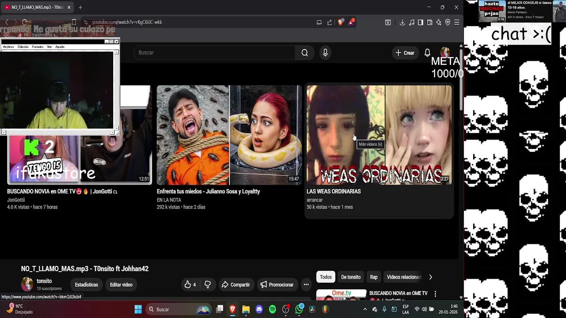Click the Compartir button
566x318 pixels.
point(236,285)
